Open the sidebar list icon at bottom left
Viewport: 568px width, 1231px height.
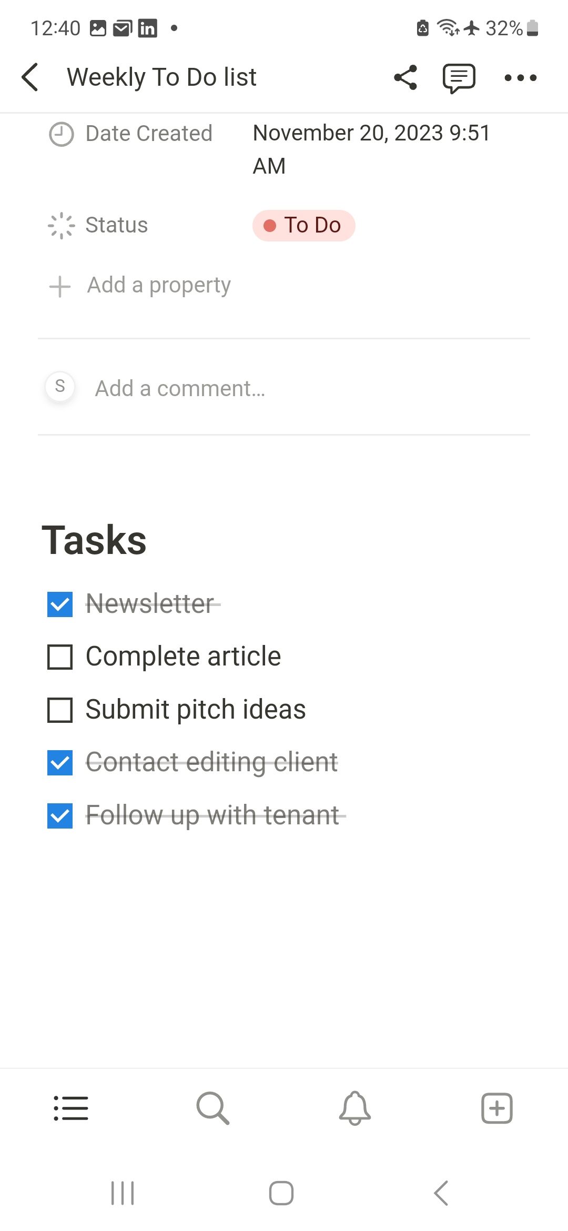(x=70, y=1108)
